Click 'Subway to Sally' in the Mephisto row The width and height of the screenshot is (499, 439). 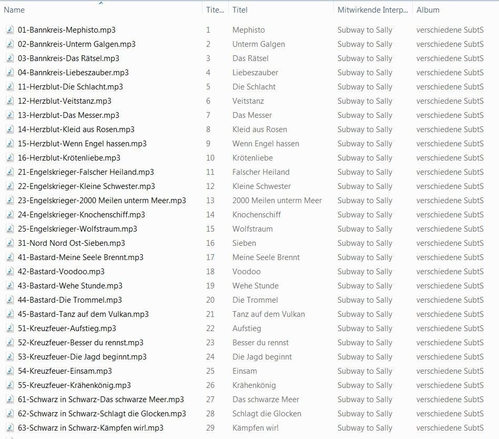pos(365,30)
